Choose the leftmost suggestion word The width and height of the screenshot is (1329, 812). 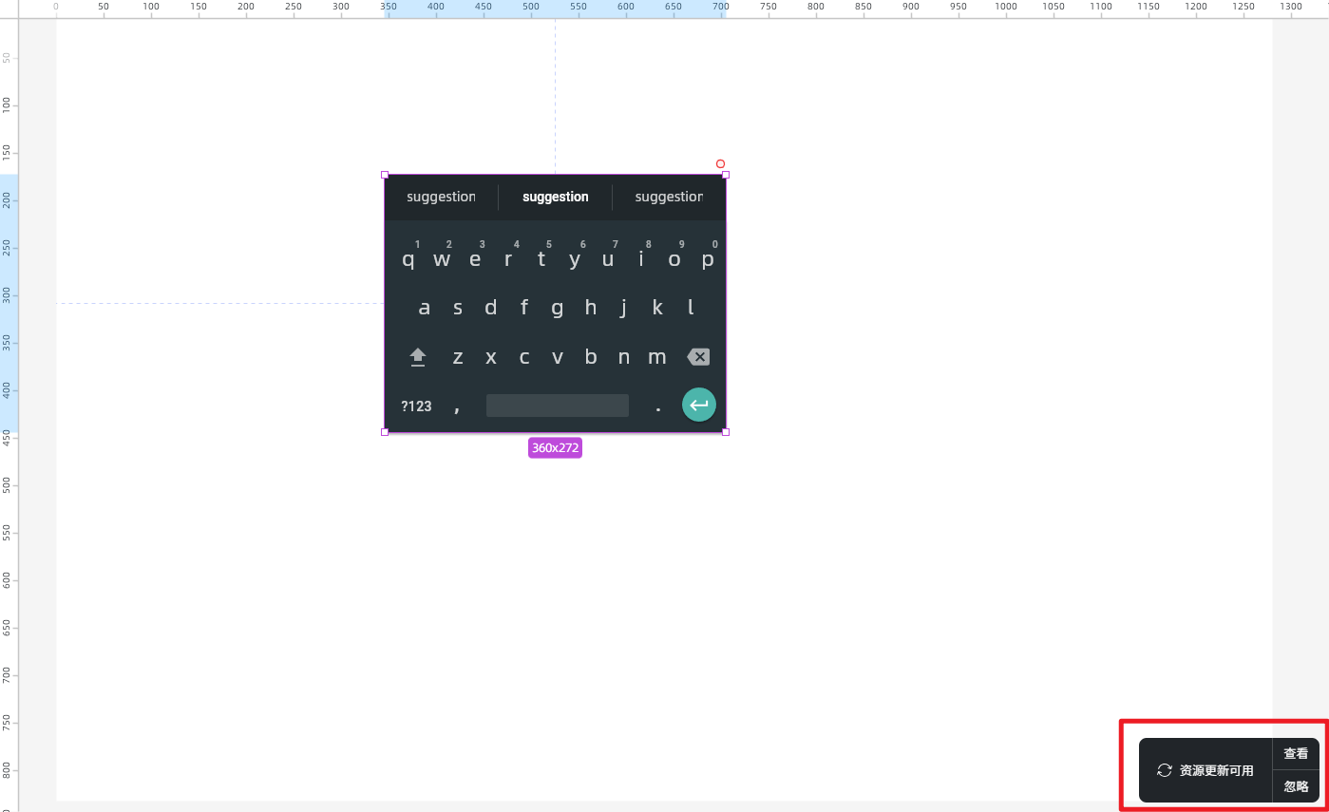point(441,197)
